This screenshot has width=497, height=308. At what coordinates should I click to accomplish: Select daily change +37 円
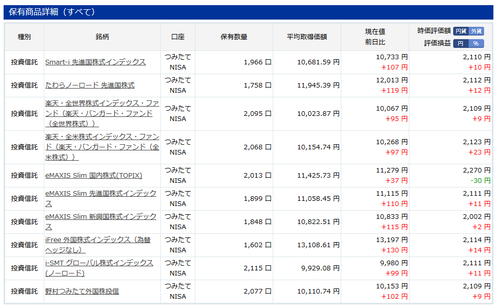tap(396, 180)
